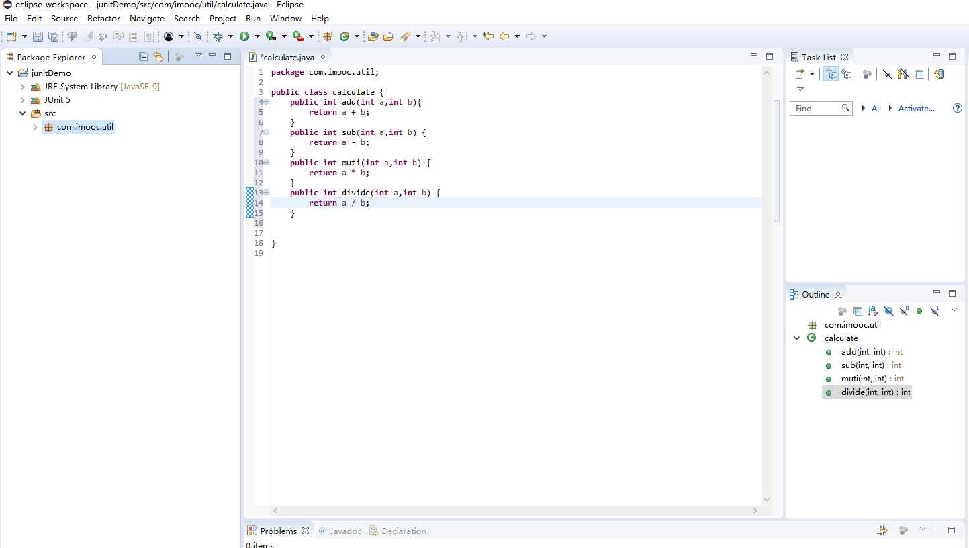The width and height of the screenshot is (969, 548).
Task: Click the Task List help question mark icon
Action: 958,108
